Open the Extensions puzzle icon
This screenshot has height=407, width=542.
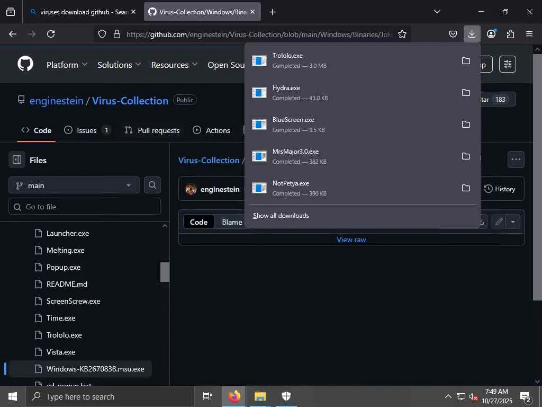[510, 34]
